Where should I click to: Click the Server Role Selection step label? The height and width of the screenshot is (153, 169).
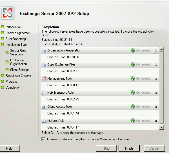point(18,52)
